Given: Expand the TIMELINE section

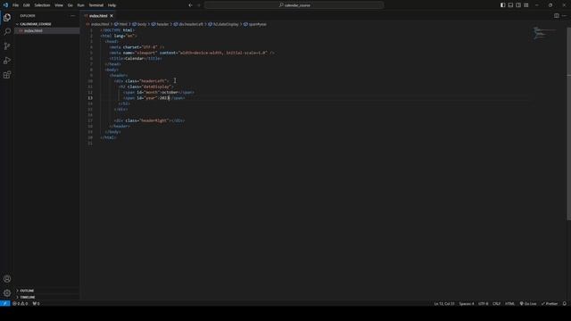Looking at the screenshot, I should click(28, 297).
